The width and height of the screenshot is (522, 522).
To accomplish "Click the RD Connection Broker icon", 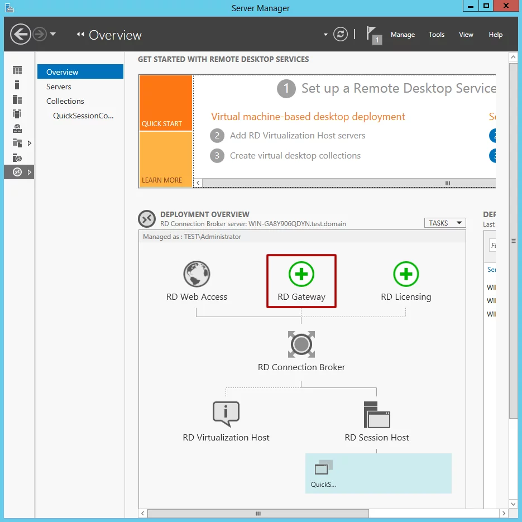I will click(301, 344).
